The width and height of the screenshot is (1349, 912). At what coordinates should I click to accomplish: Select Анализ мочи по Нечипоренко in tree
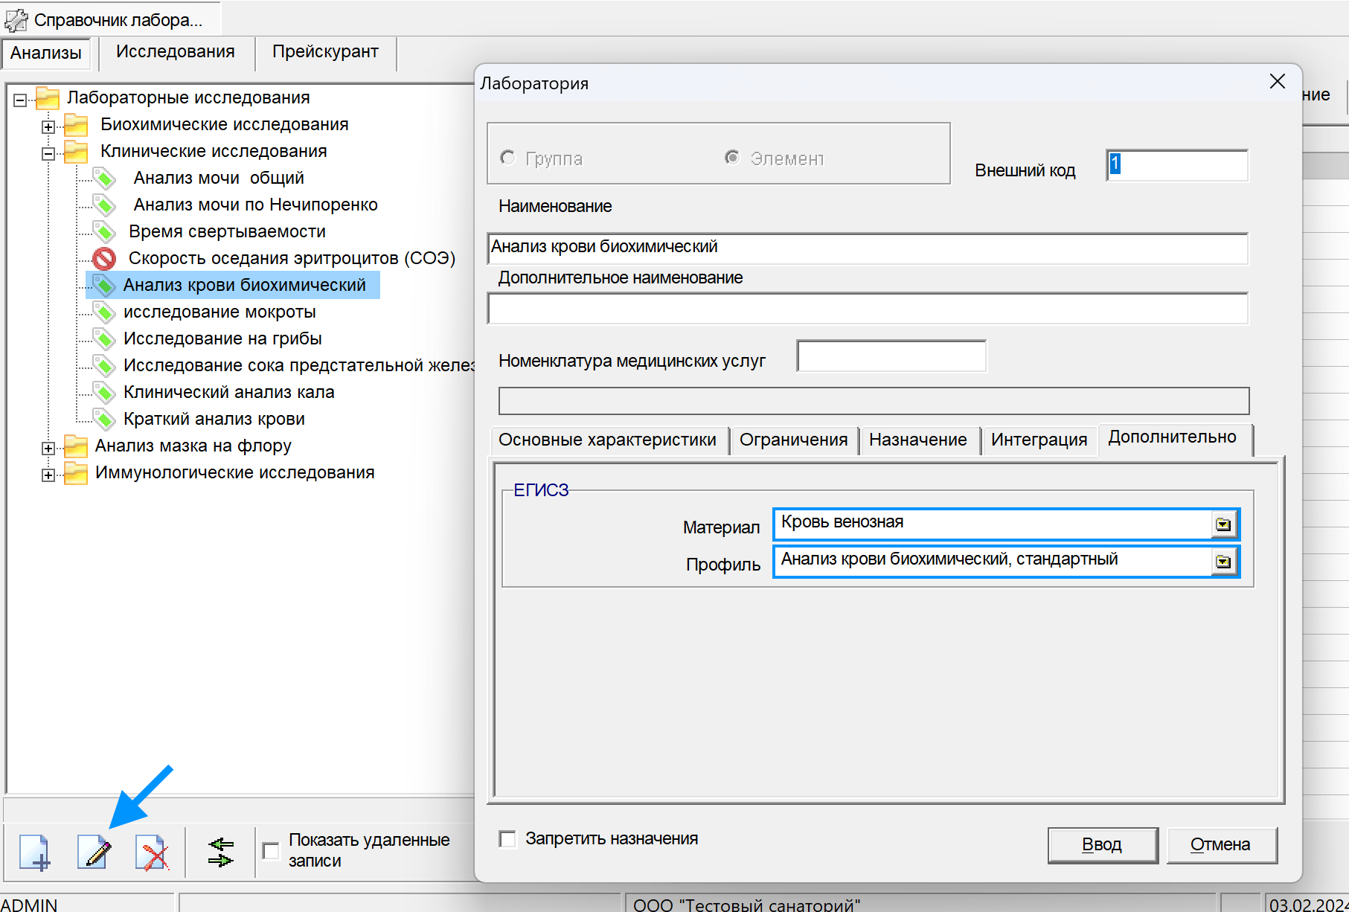point(255,205)
